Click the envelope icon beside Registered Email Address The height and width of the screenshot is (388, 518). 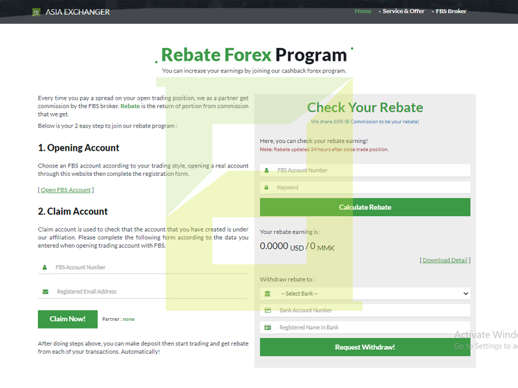45,292
